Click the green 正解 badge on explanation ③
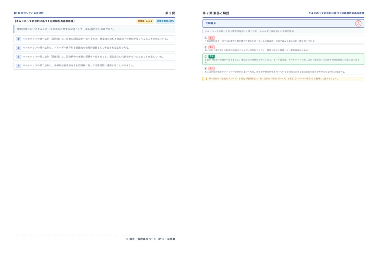The width and height of the screenshot is (378, 267). click(212, 56)
